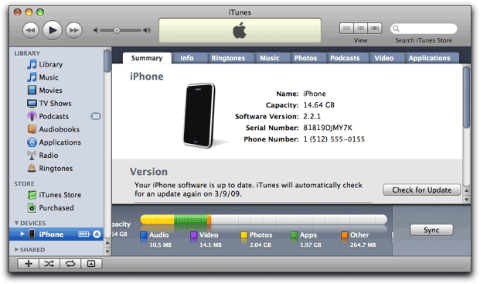This screenshot has width=480, height=284.
Task: Collapse the DEVICES section triangle
Action: (16, 223)
